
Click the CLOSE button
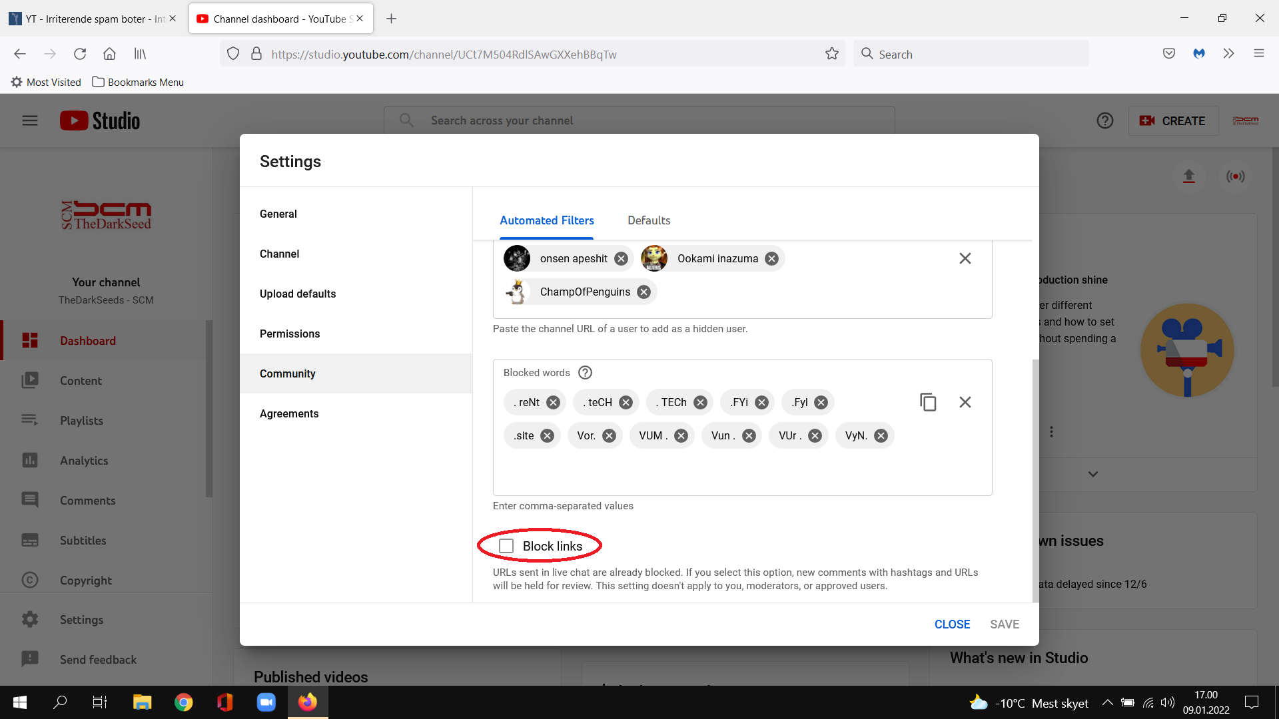click(x=952, y=624)
